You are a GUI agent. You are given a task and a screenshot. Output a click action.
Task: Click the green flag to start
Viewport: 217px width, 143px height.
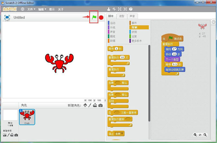click(94, 17)
